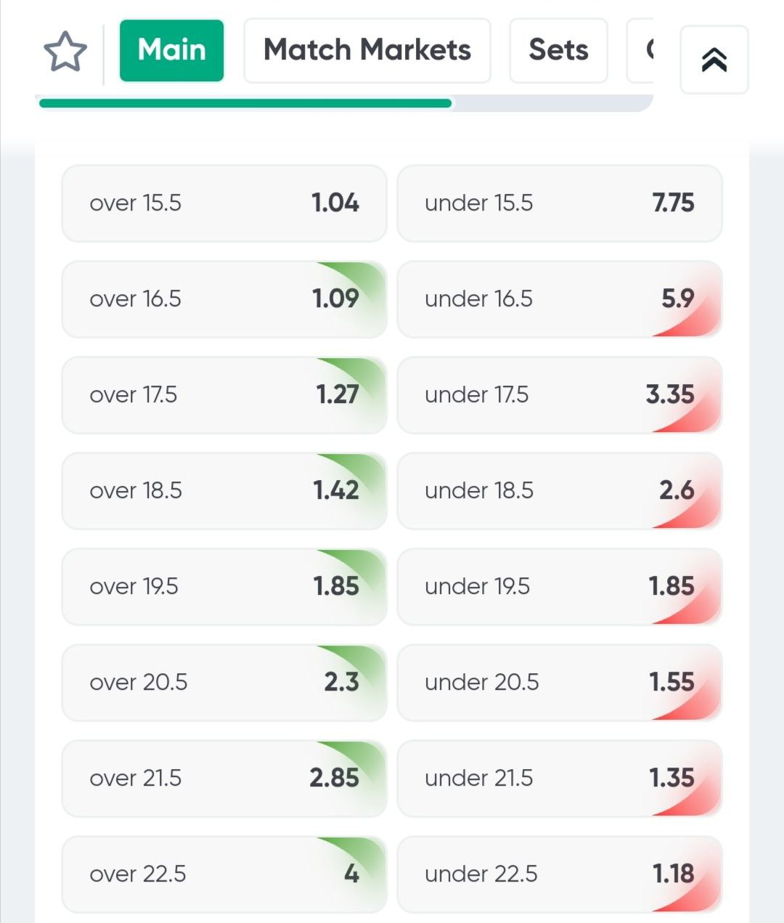Viewport: 784px width, 923px height.
Task: Bet on under 18.5 at 2.6
Action: click(560, 491)
